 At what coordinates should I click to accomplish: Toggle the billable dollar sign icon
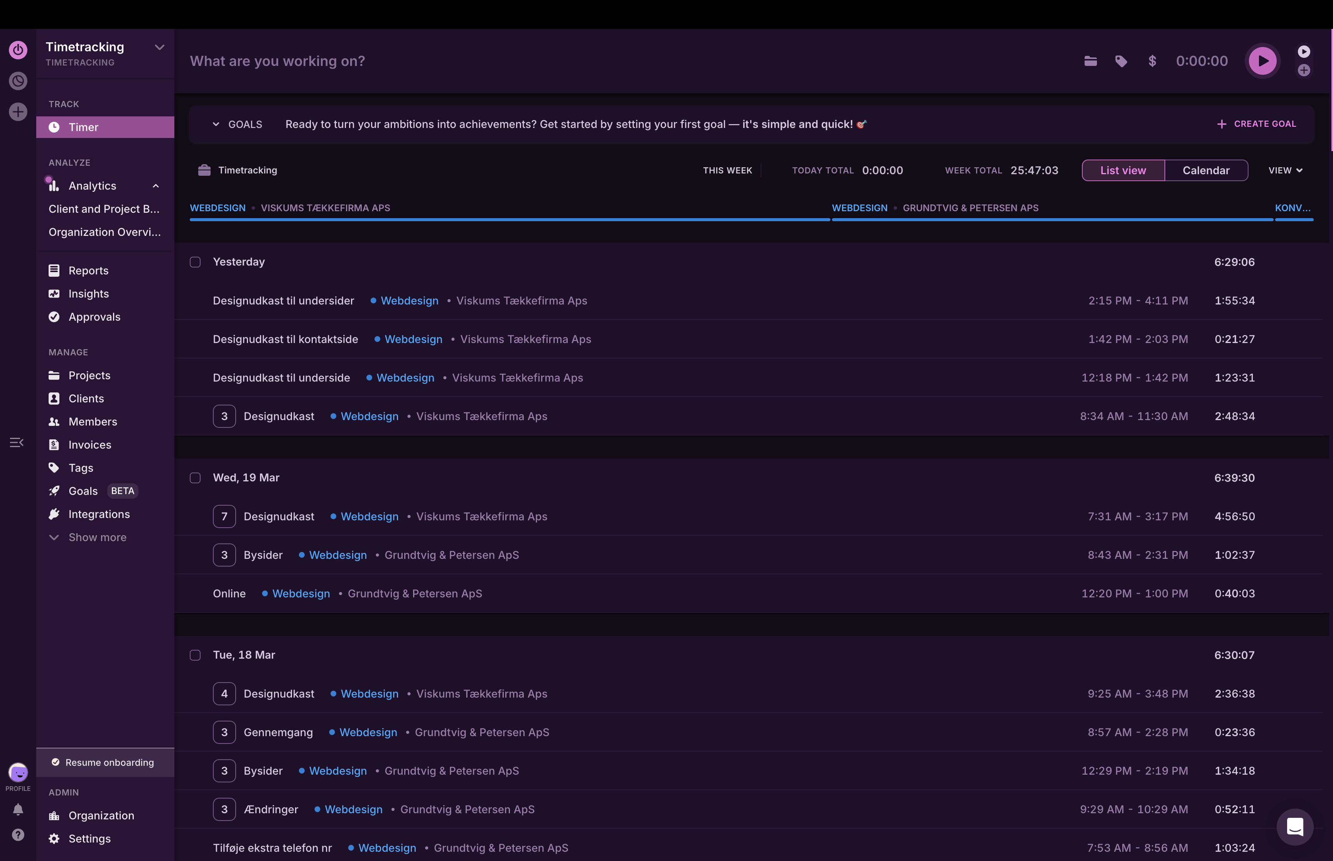tap(1152, 61)
